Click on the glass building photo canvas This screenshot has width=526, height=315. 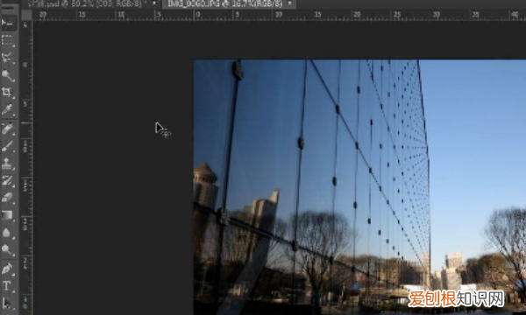coord(359,187)
